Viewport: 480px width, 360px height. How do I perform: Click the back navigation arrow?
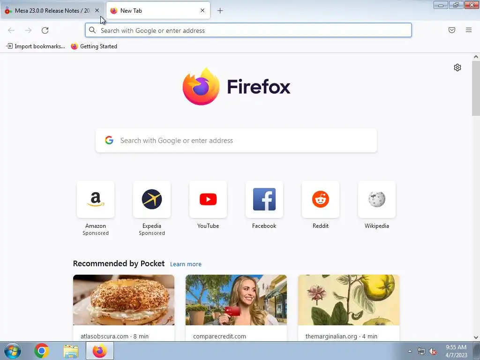tap(11, 30)
